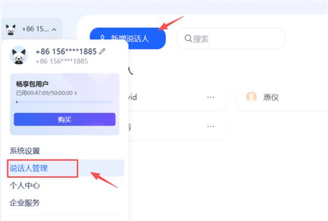The width and height of the screenshot is (328, 221).
Task: Select the 惠仪 speaker card name
Action: pos(271,97)
